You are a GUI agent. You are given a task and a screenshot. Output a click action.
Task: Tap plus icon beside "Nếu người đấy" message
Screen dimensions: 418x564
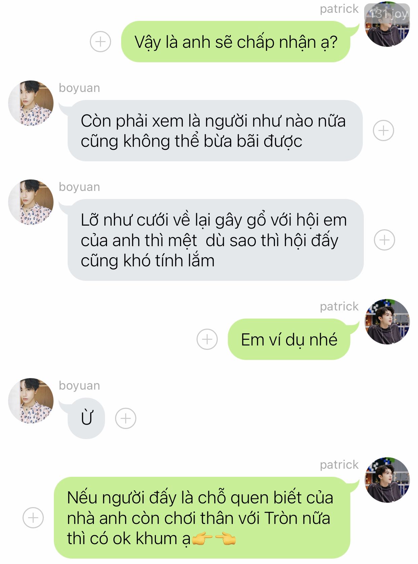click(x=33, y=518)
